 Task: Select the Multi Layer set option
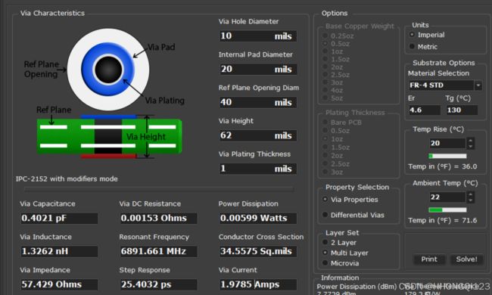coord(325,253)
